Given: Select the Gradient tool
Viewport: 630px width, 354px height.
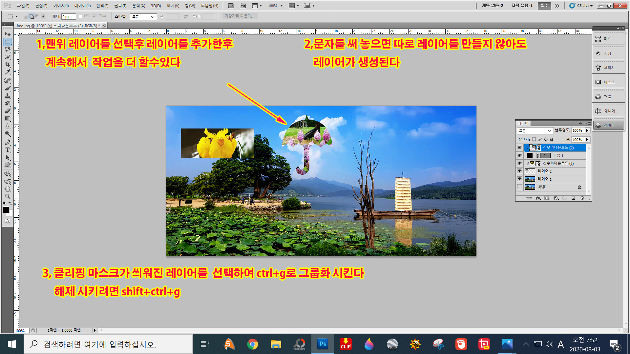Looking at the screenshot, I should pos(8,119).
